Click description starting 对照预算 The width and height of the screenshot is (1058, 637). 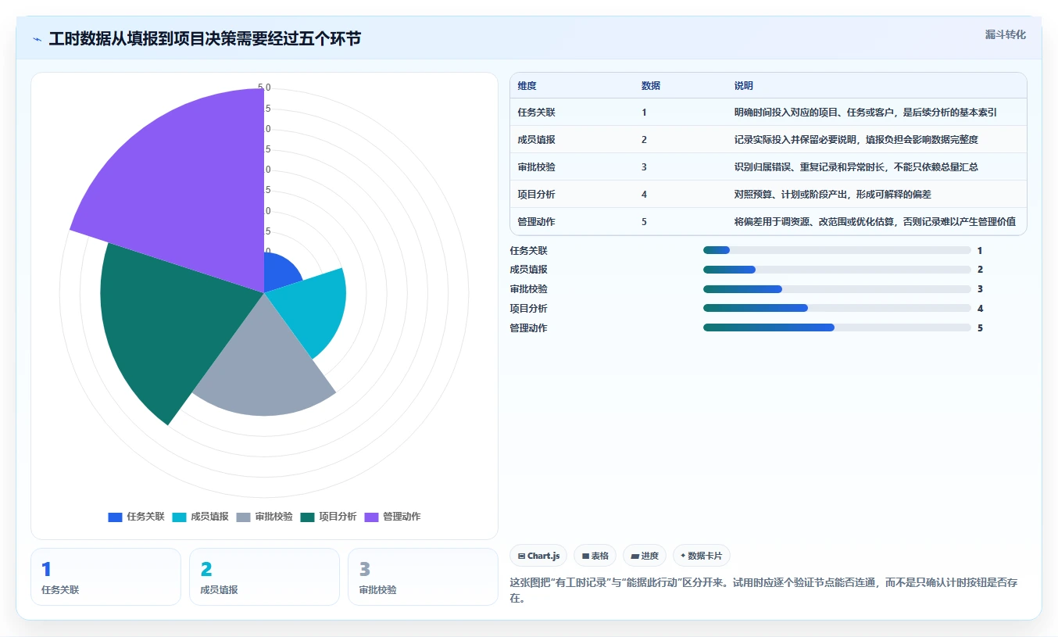832,195
